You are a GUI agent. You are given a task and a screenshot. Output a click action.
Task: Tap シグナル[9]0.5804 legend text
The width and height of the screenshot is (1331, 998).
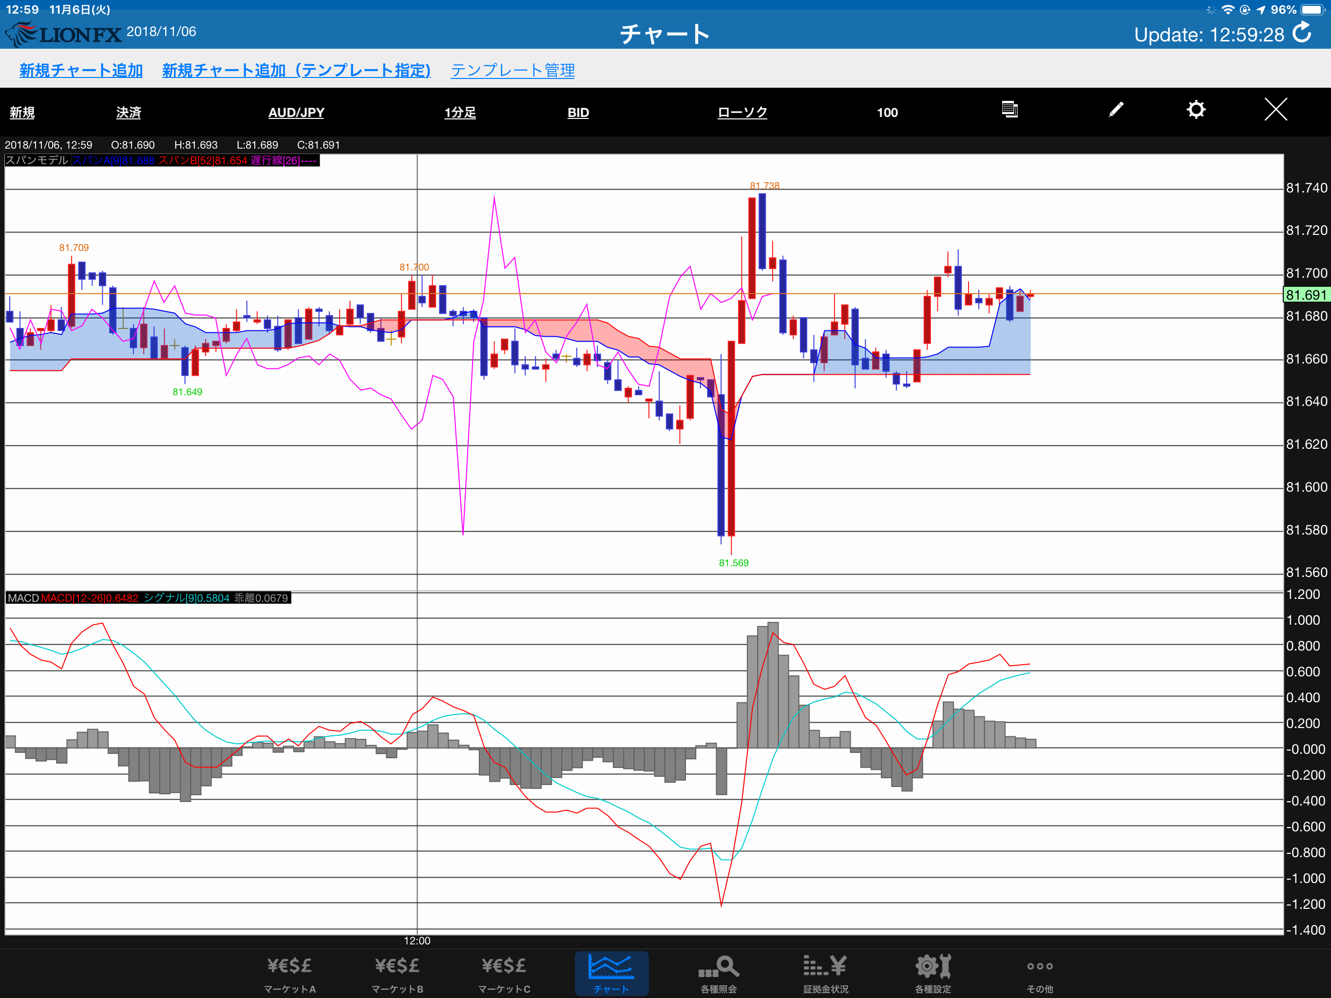pos(187,598)
